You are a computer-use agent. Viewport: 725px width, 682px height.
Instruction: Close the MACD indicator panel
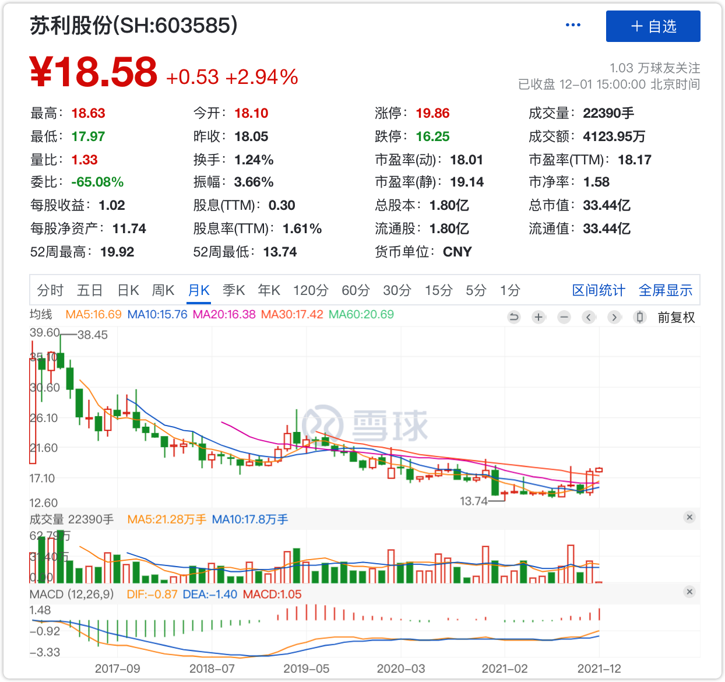tap(689, 592)
